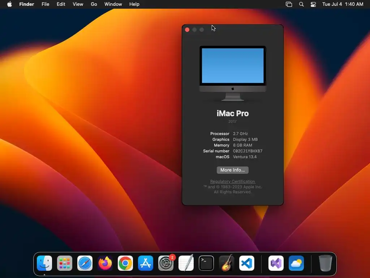Click the iMac Pro title text
The height and width of the screenshot is (278, 370).
tap(233, 113)
